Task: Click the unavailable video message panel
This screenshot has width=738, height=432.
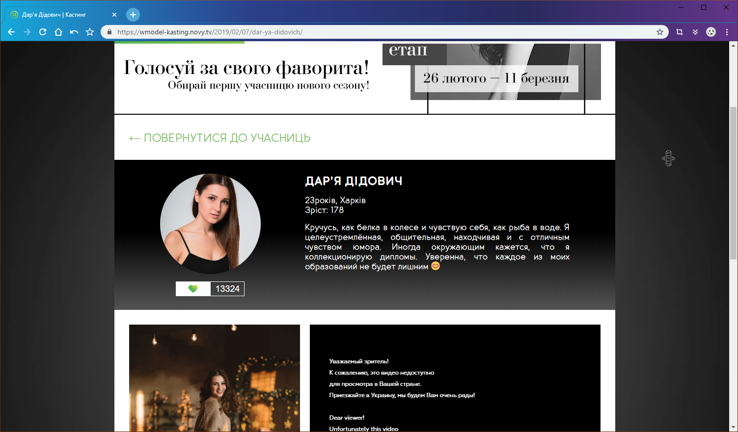Action: click(455, 378)
